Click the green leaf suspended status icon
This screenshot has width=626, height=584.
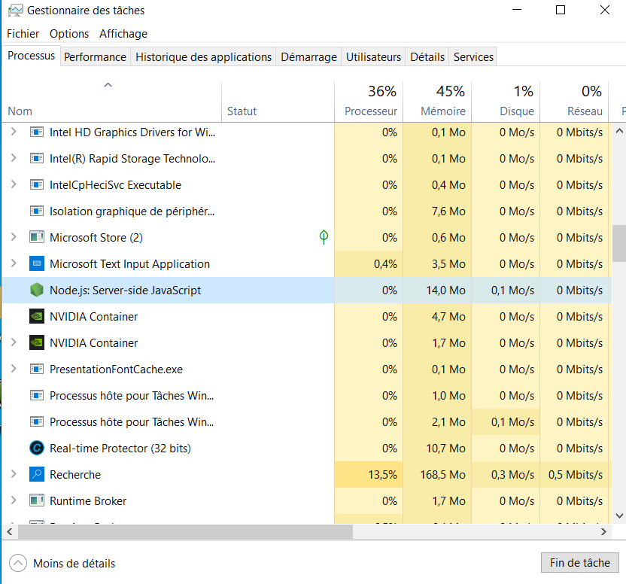point(324,237)
